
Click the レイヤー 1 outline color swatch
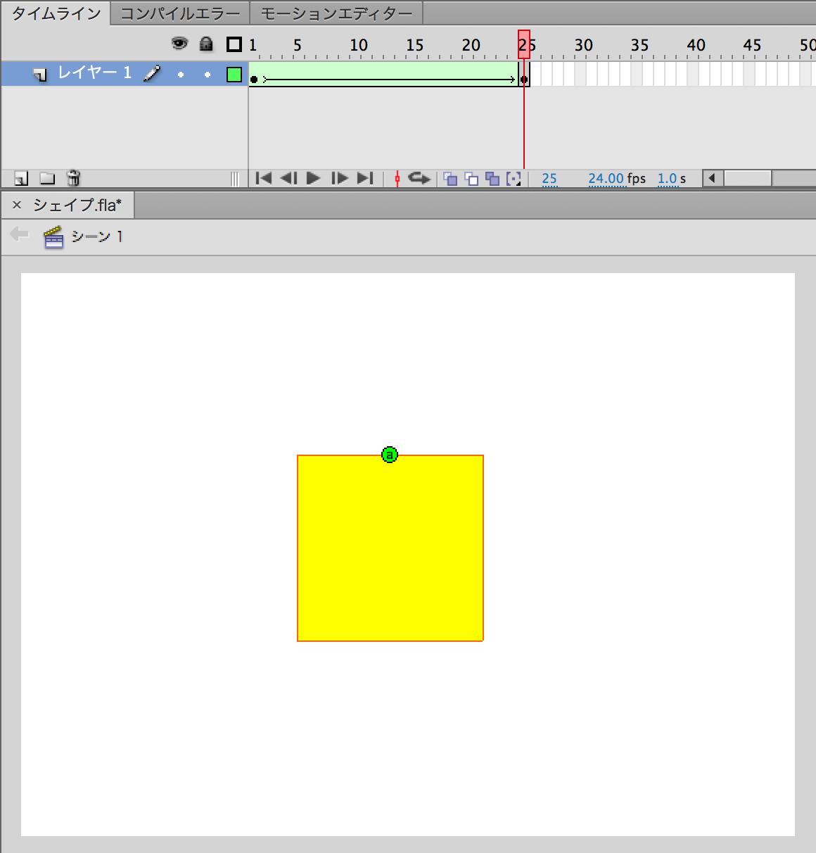pyautogui.click(x=234, y=75)
